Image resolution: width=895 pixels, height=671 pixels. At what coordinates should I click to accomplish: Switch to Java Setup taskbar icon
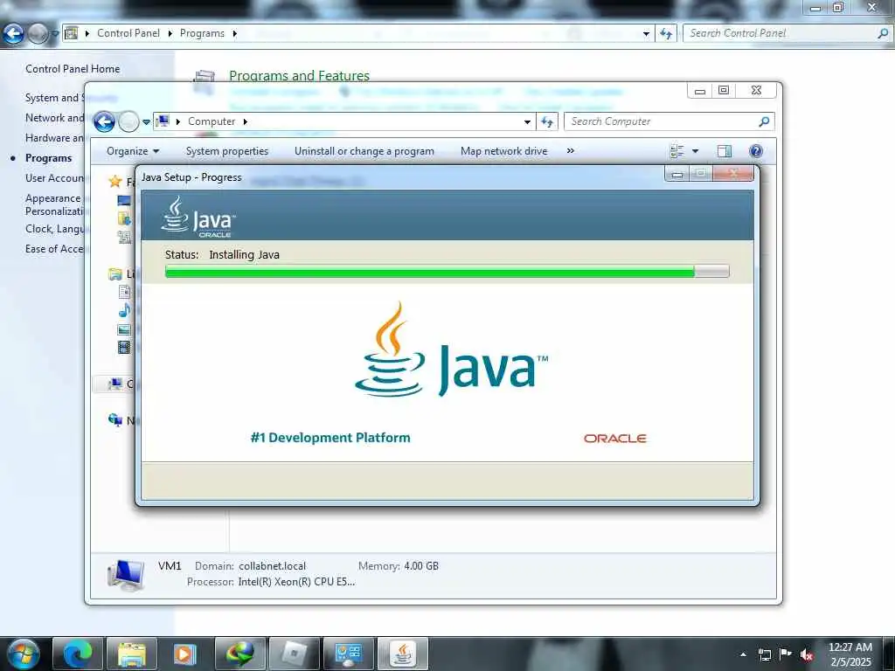coord(402,654)
